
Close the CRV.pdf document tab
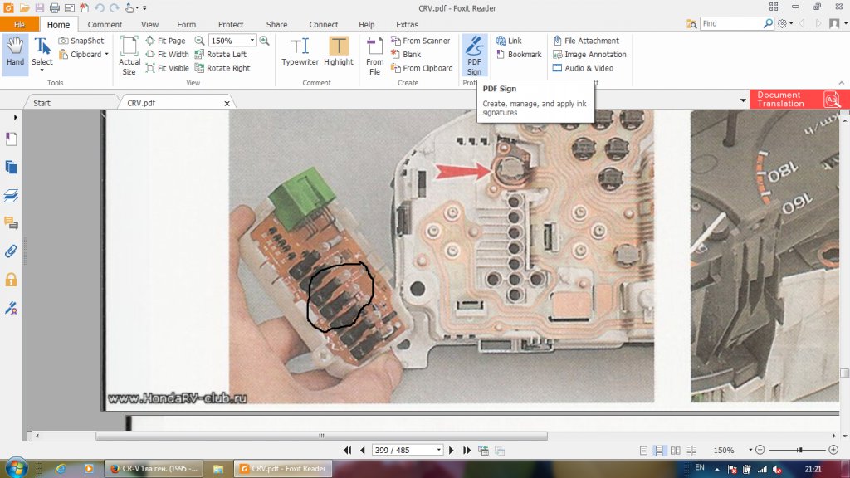click(227, 103)
